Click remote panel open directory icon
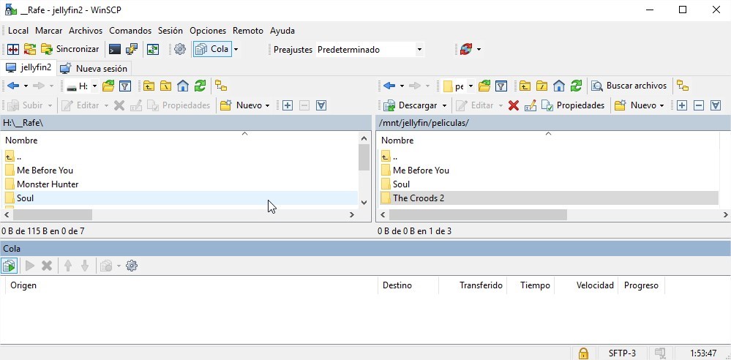 click(x=484, y=86)
